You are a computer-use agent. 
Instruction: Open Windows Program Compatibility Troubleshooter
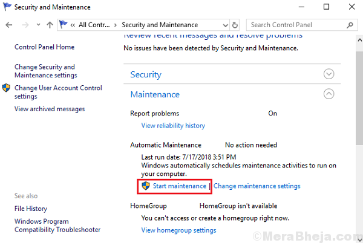coord(57,225)
